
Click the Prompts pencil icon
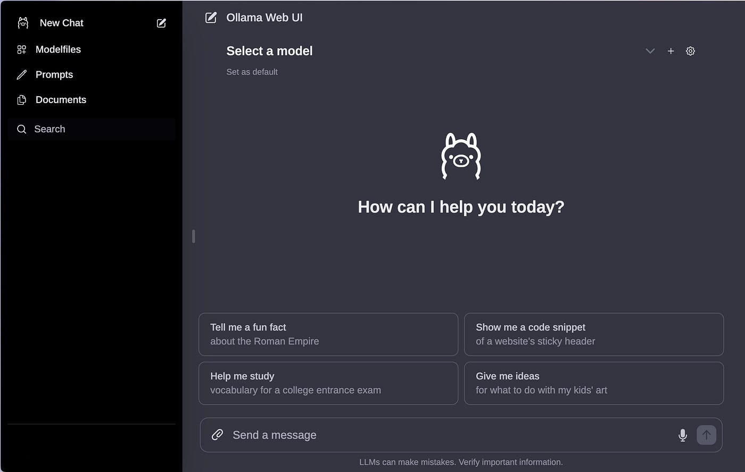point(21,74)
